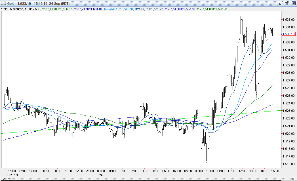Image resolution: width=297 pixels, height=181 pixels.
Task: Click the 07:00 time axis label
Action: point(177,171)
